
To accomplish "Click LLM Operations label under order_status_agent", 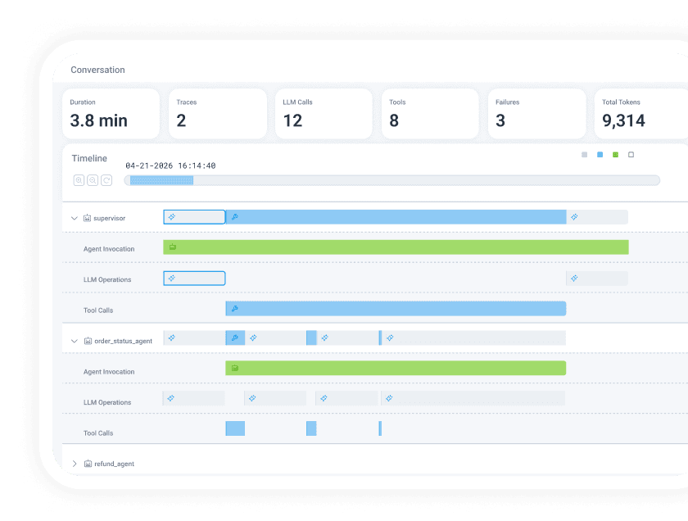I will click(107, 402).
